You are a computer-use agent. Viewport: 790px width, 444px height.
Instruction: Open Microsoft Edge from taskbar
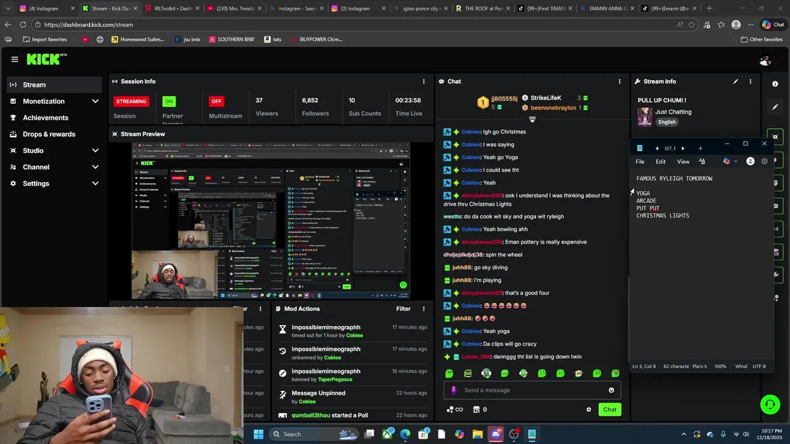click(405, 434)
